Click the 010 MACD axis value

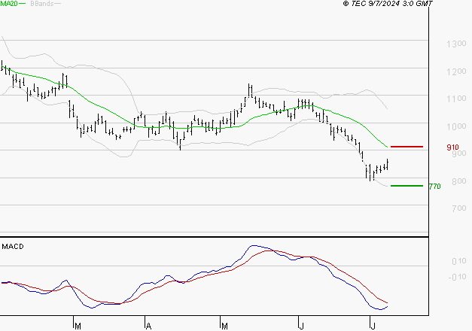(x=458, y=262)
